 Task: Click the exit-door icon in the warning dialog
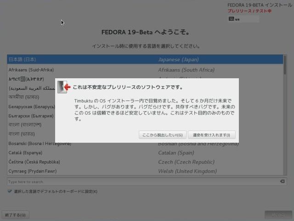(64, 87)
